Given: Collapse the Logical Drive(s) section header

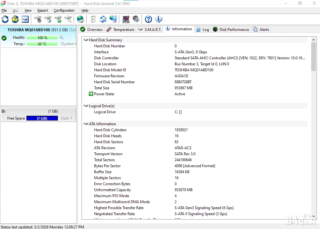Looking at the screenshot, I should point(86,106).
